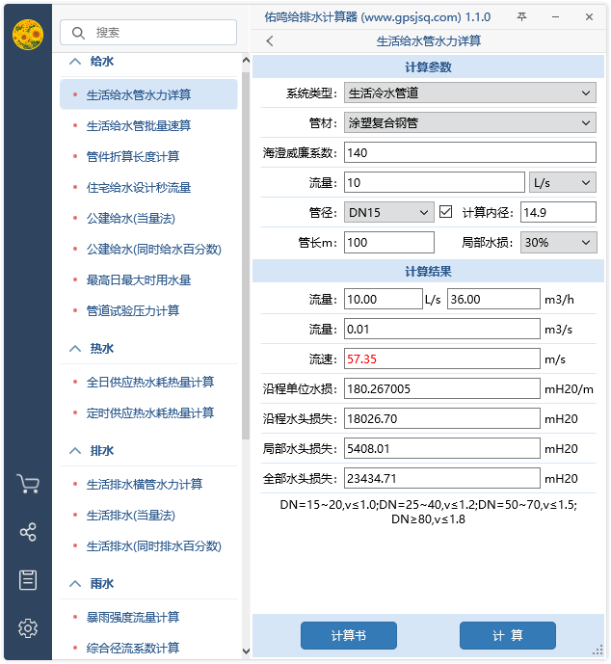Collapse the 给水 section
Viewport: 611px width, 664px height.
point(75,62)
